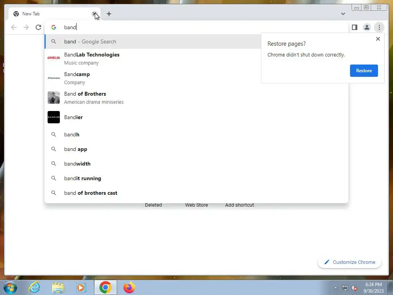This screenshot has width=393, height=295.
Task: Click the black Bandier logo thumbnail
Action: 54,117
